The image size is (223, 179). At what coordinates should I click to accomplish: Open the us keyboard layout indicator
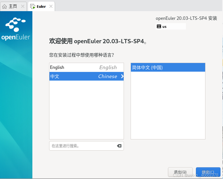(x=171, y=26)
